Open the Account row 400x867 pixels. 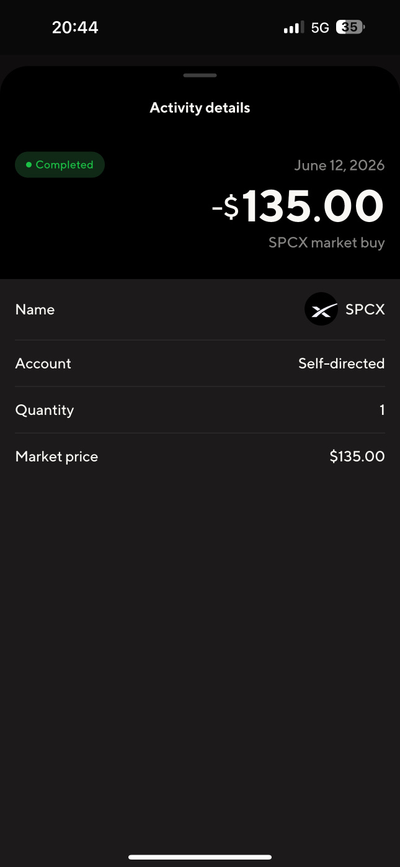point(200,363)
